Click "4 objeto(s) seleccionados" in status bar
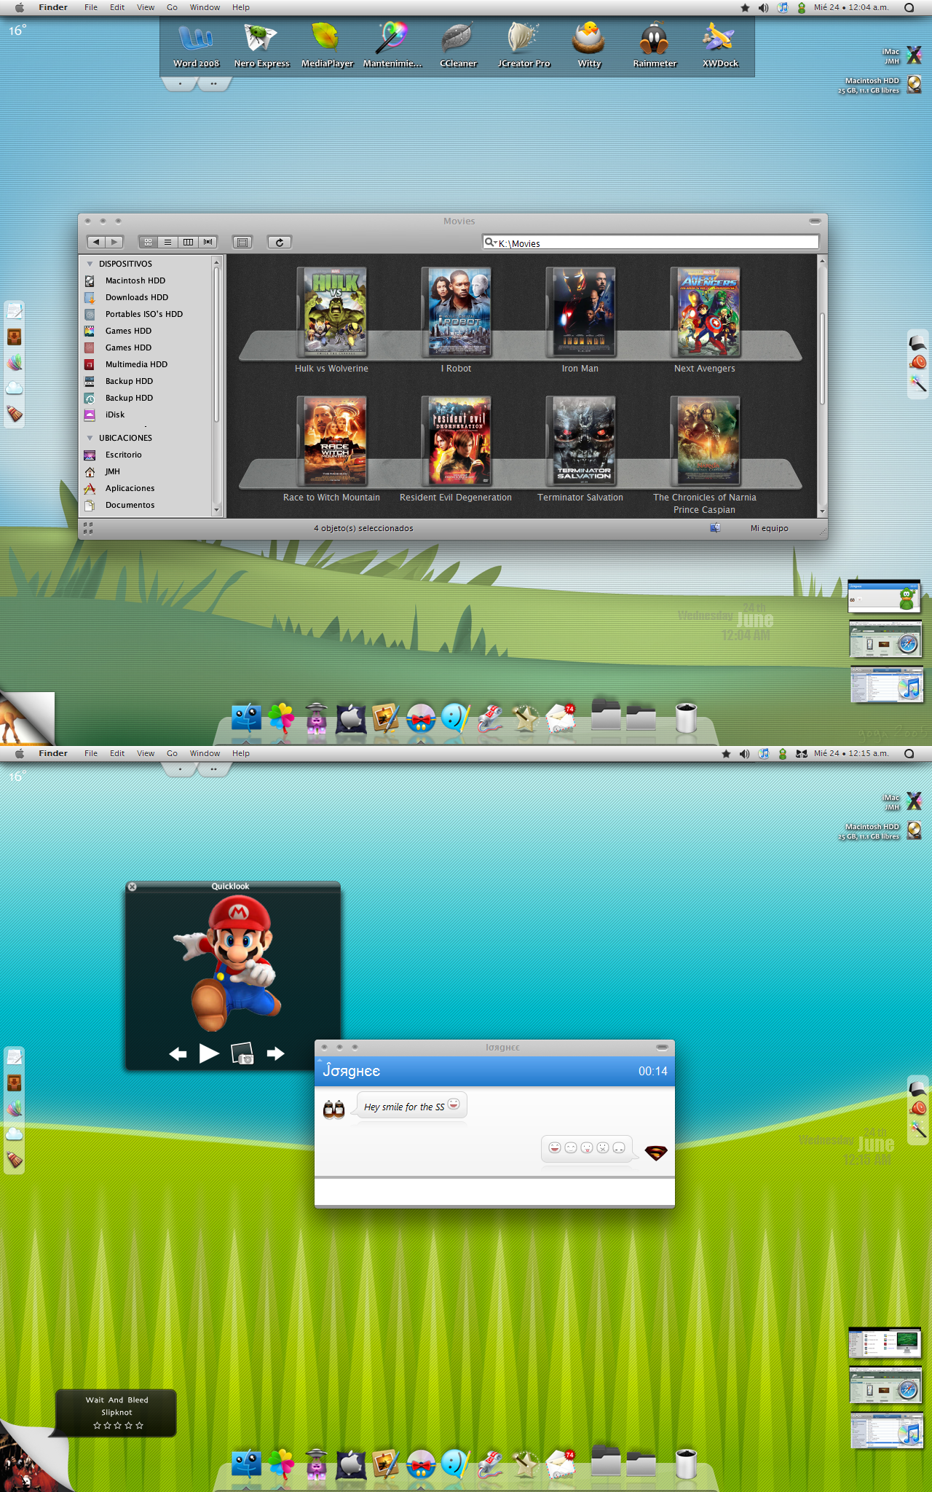The image size is (932, 1492). click(363, 528)
